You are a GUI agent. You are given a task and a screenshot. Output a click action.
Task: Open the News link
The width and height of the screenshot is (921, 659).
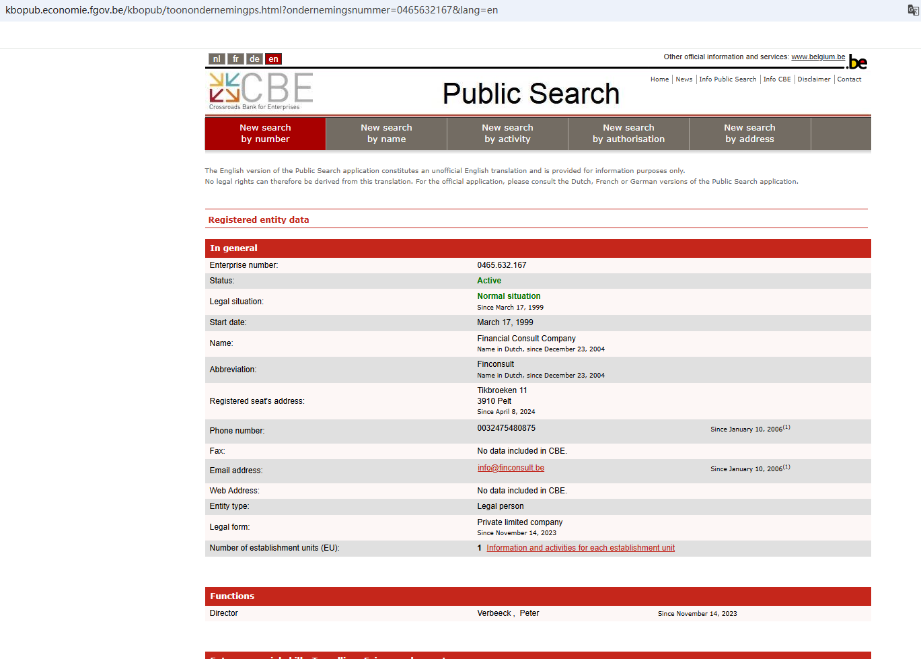684,79
